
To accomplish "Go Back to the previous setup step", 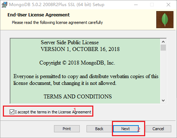I will click(x=99, y=129).
